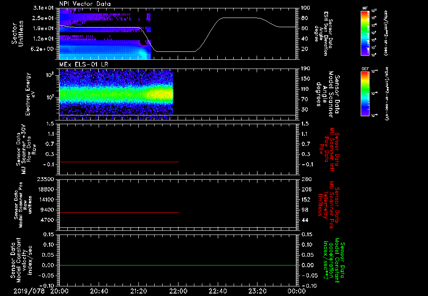Click the '98' telemetry tick label

point(305,210)
